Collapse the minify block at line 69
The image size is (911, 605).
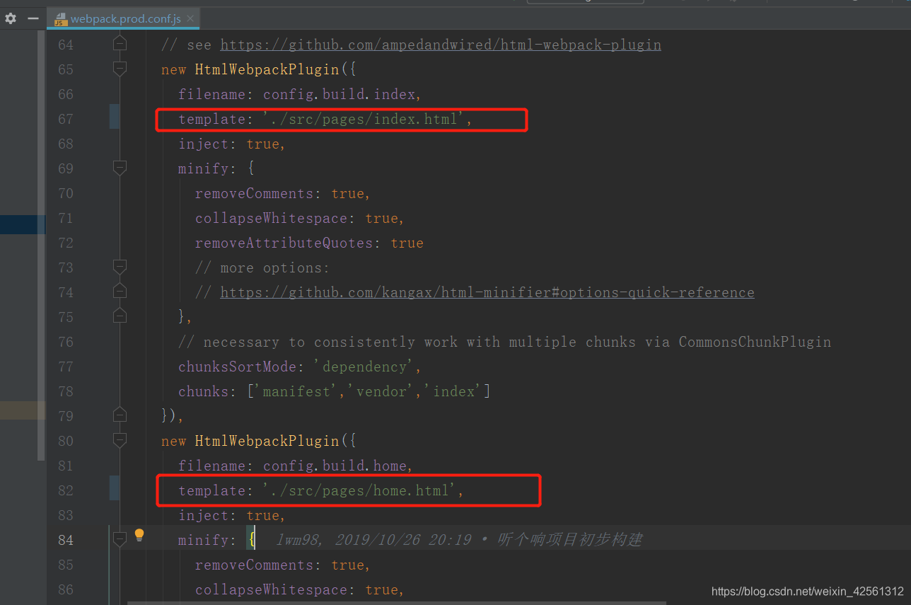pos(120,168)
